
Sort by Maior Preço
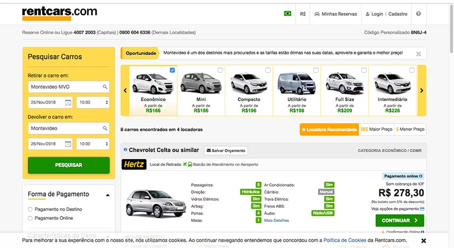pyautogui.click(x=376, y=130)
